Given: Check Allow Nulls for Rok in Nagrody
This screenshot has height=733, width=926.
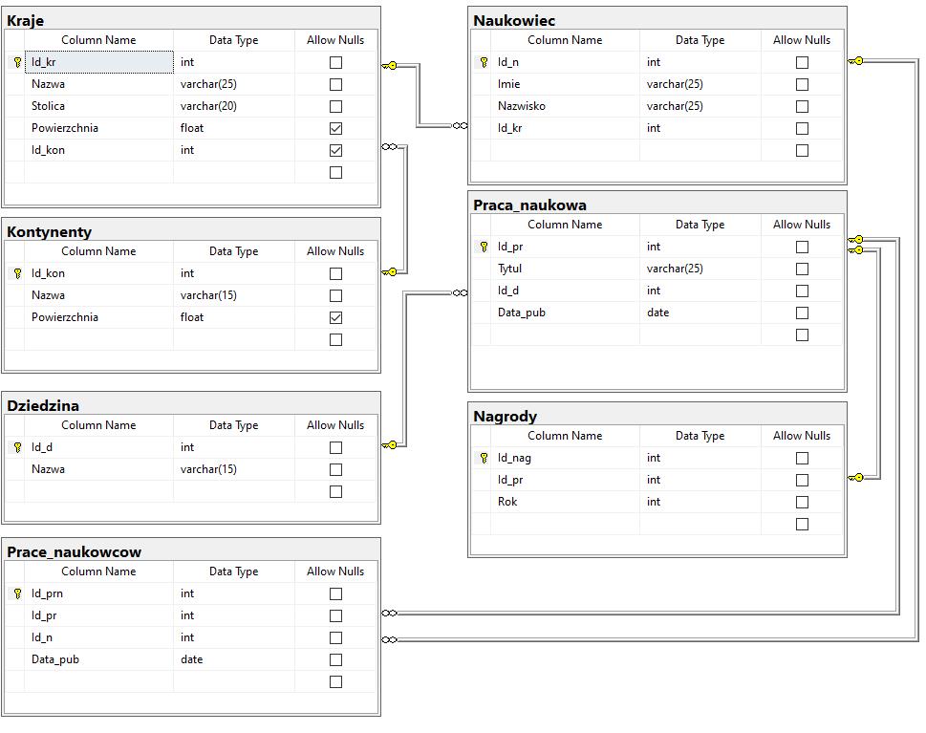Looking at the screenshot, I should coord(802,502).
